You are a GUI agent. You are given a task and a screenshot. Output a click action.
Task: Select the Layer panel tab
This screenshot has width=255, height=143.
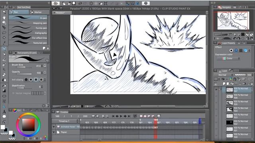(223, 71)
